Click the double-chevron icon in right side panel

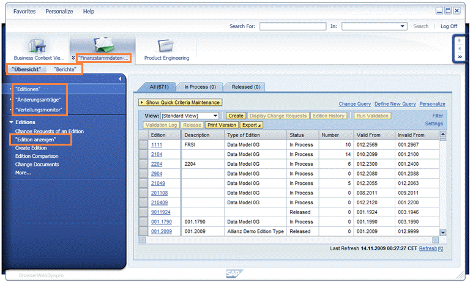click(x=460, y=57)
